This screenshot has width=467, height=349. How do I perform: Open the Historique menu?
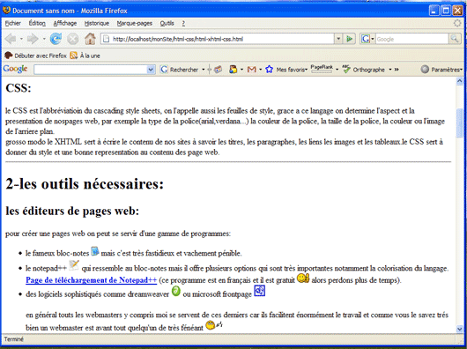[x=97, y=23]
